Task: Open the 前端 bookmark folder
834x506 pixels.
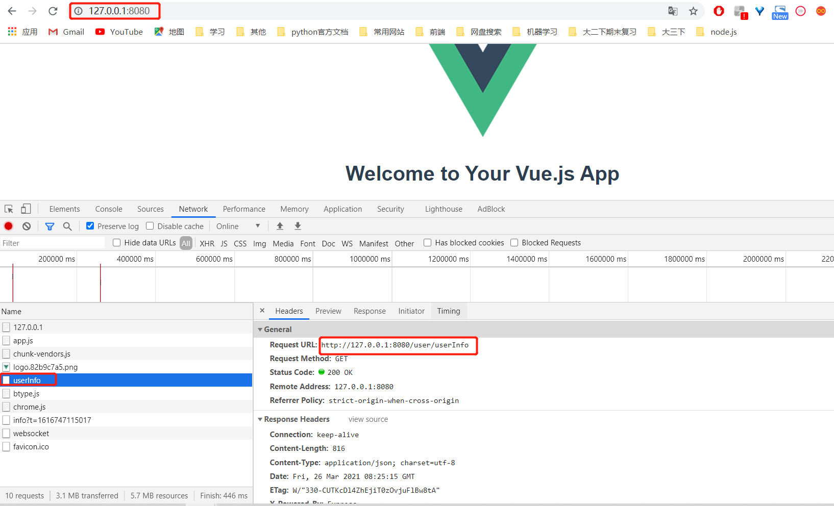Action: 430,32
